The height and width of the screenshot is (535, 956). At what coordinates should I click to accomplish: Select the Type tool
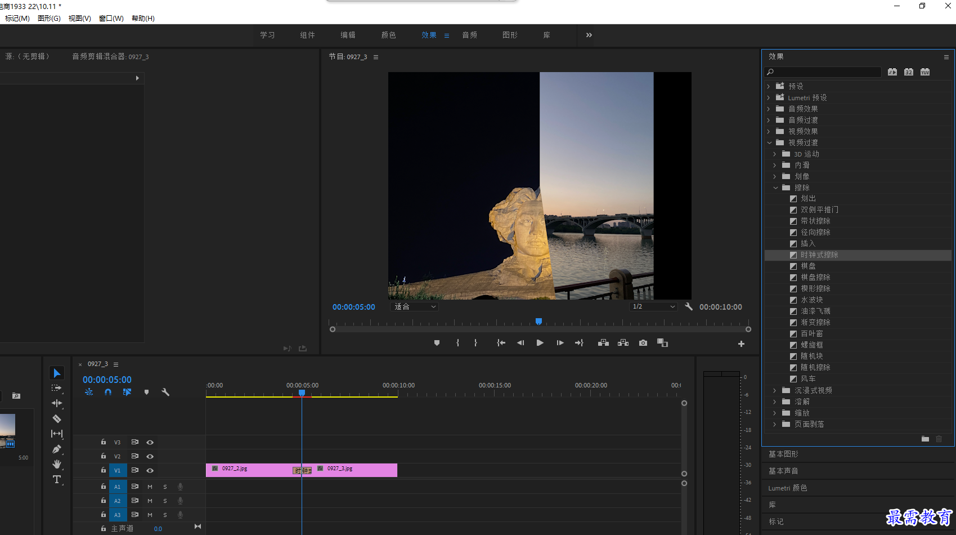(x=57, y=479)
